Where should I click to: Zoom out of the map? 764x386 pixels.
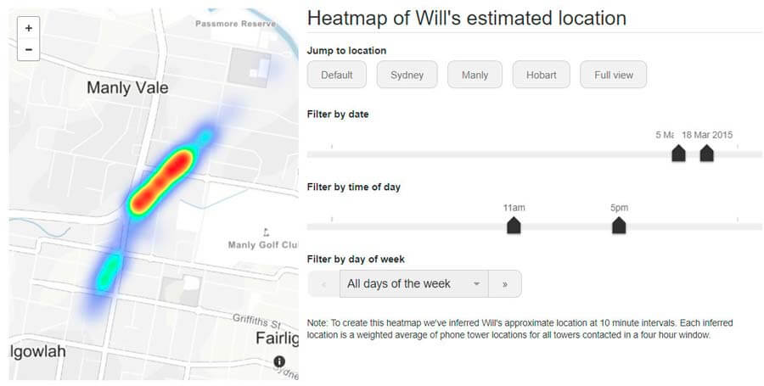pyautogui.click(x=29, y=49)
